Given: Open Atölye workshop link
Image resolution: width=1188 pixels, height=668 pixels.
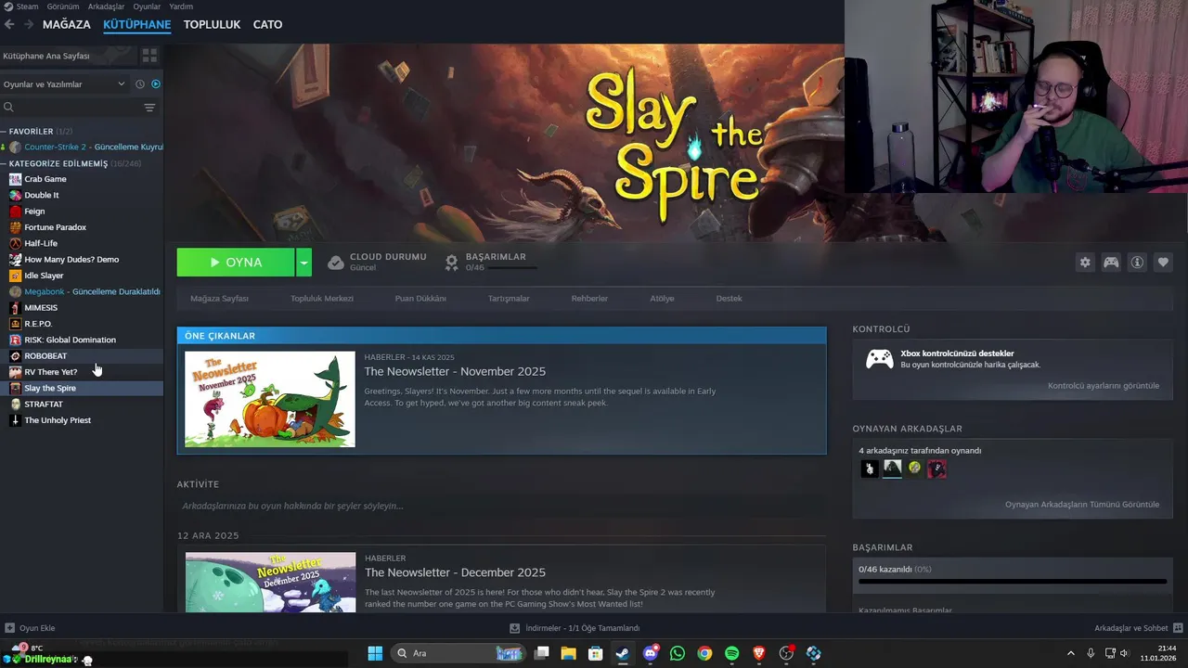Looking at the screenshot, I should pos(662,299).
